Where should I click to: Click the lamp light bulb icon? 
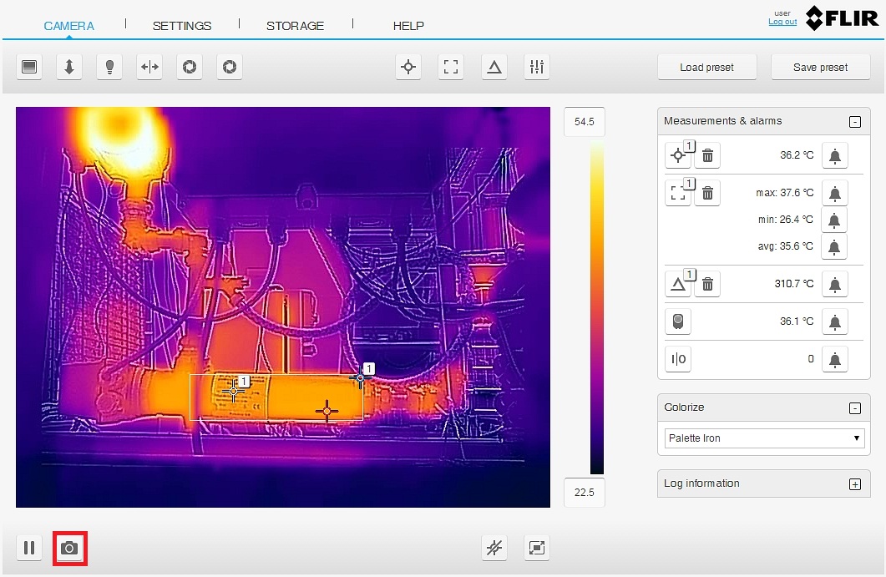pos(109,68)
